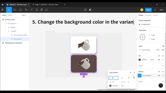166x93 pixels.
Task: Add a stroke
Action: point(163,66)
